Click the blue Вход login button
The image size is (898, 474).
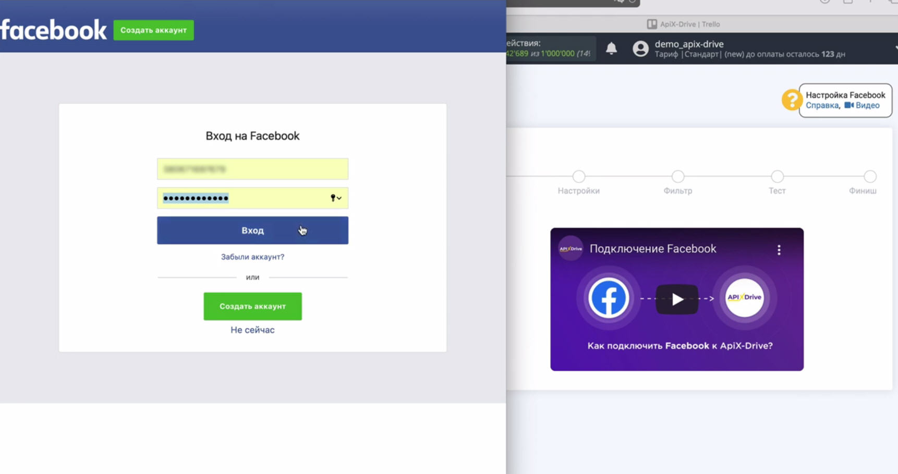pyautogui.click(x=252, y=230)
